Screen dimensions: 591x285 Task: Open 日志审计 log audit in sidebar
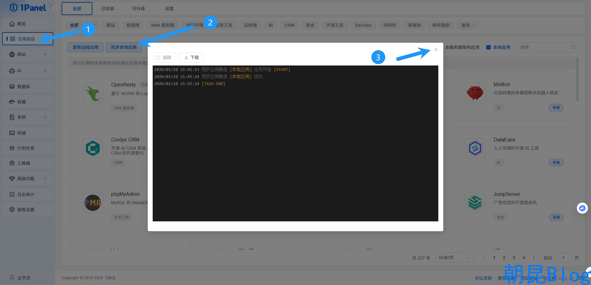pyautogui.click(x=28, y=195)
